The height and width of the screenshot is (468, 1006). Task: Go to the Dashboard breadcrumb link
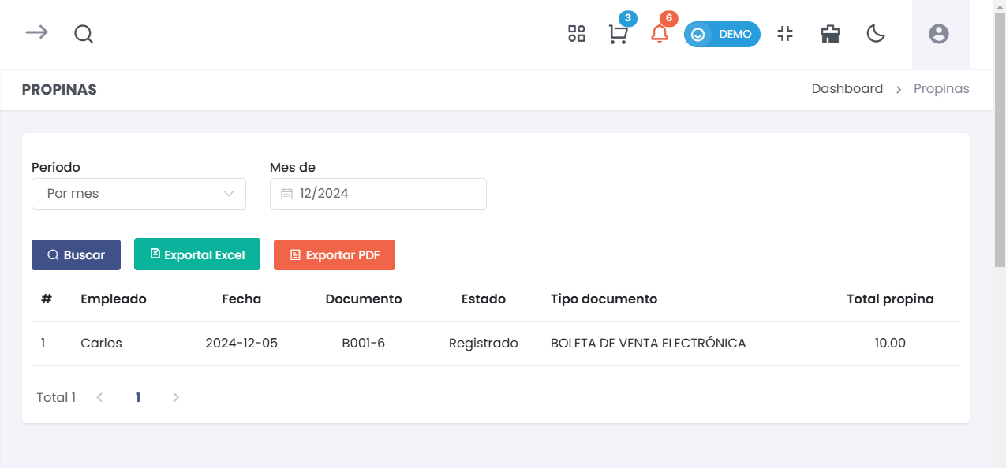(847, 89)
